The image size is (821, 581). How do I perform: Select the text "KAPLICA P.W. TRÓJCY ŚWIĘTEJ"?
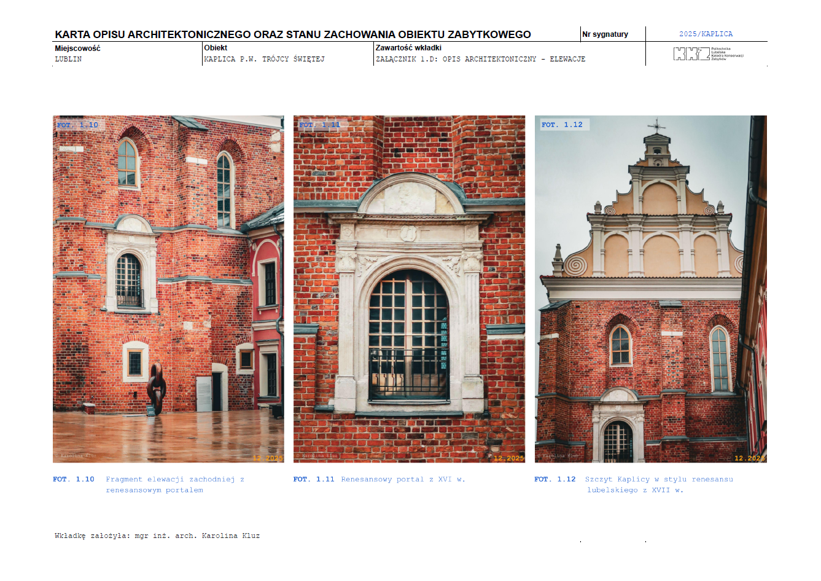pos(264,59)
